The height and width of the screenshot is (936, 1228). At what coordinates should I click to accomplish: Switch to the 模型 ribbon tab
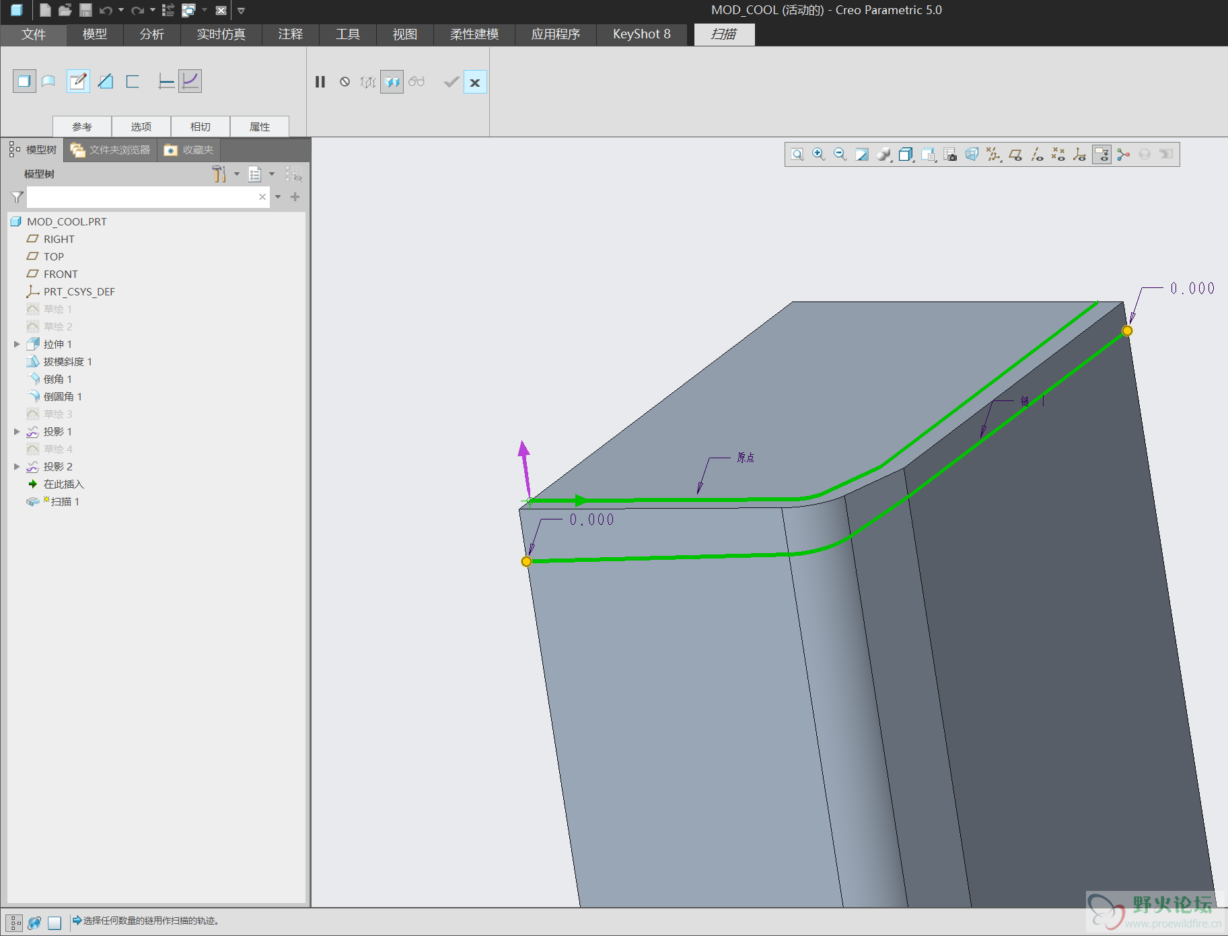(95, 34)
